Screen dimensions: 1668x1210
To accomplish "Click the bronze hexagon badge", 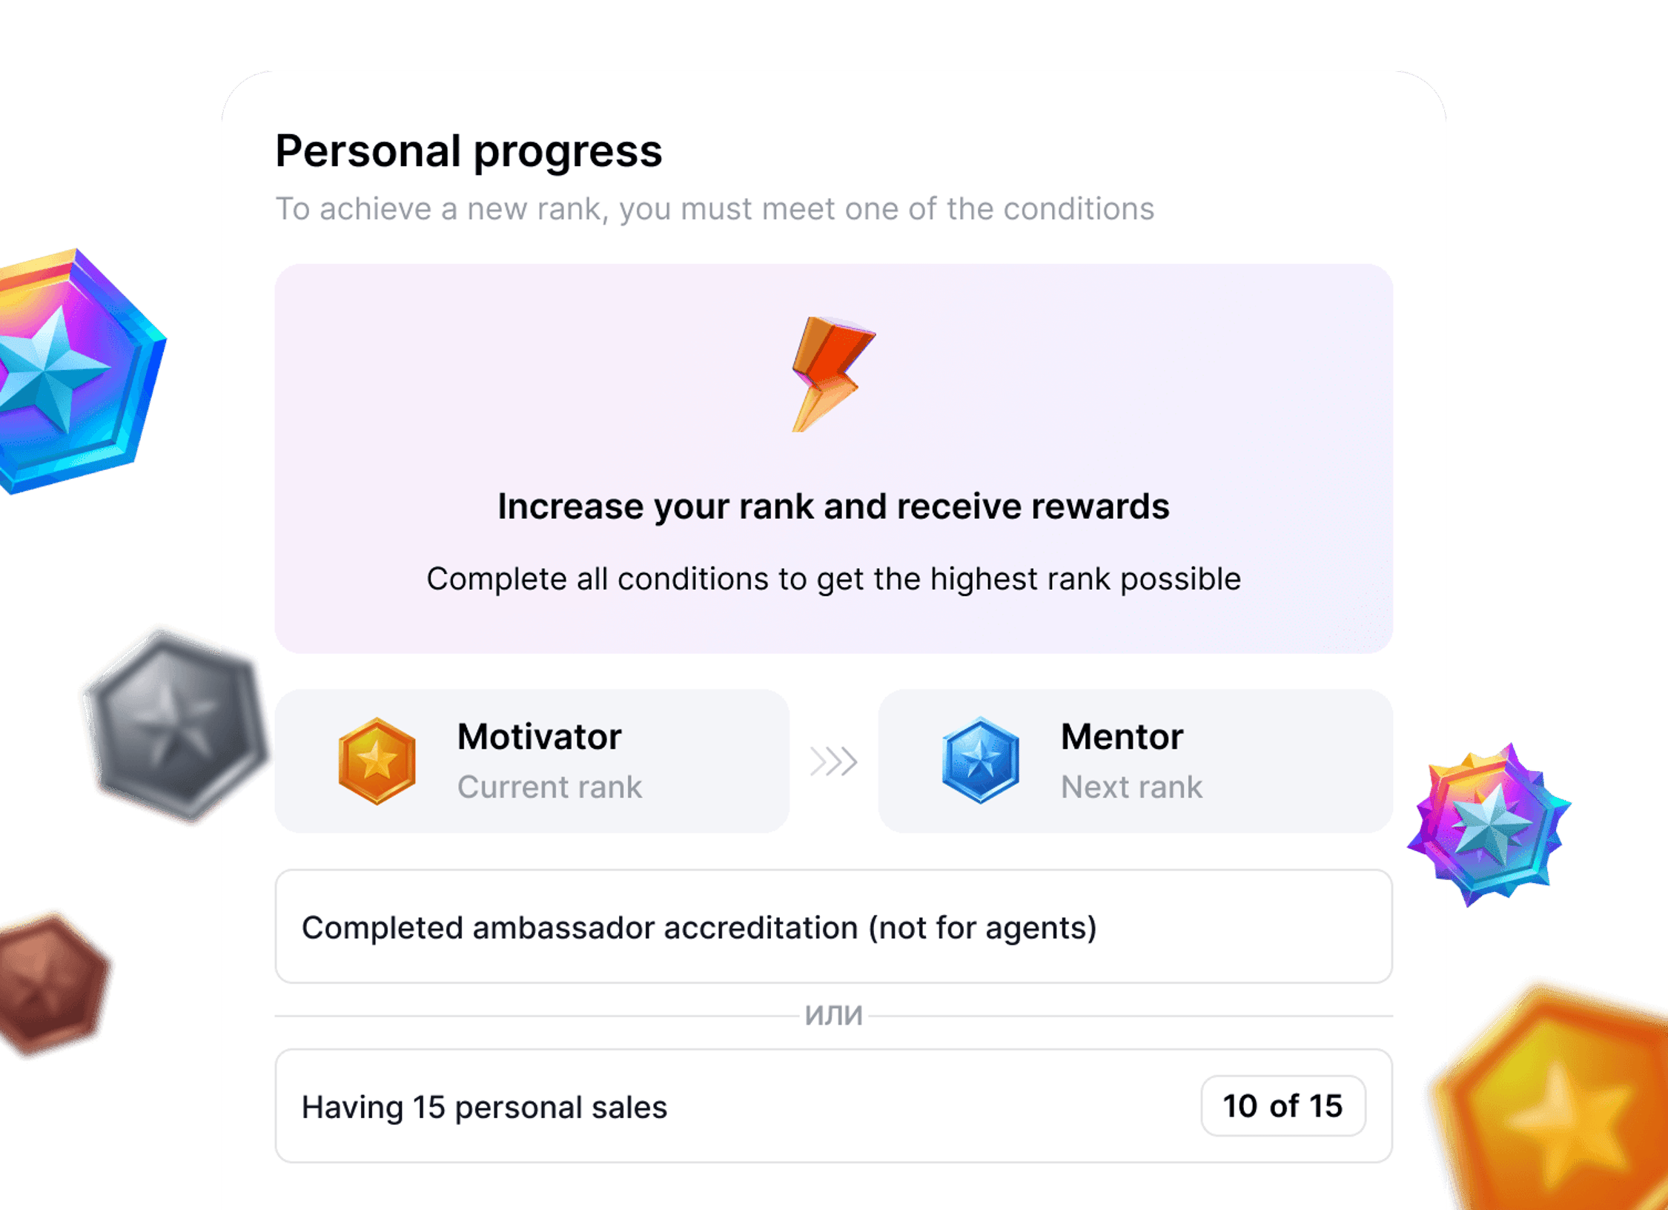I will 52,982.
